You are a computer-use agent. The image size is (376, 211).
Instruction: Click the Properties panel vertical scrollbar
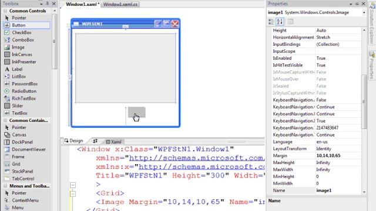(364, 101)
